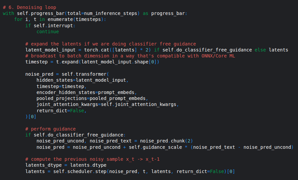Viewport: 298px width, 180px height.
Task: Click 'self.do_classifier_free_guidance:' in the lower if statement
Action: [80, 135]
